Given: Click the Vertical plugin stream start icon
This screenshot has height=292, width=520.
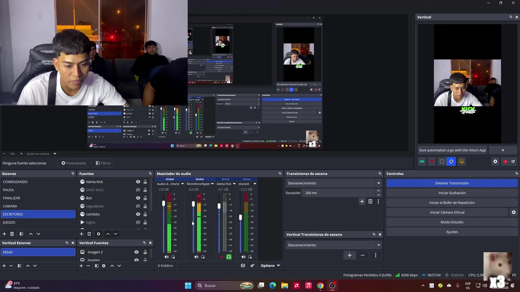Looking at the screenshot, I should (422, 161).
